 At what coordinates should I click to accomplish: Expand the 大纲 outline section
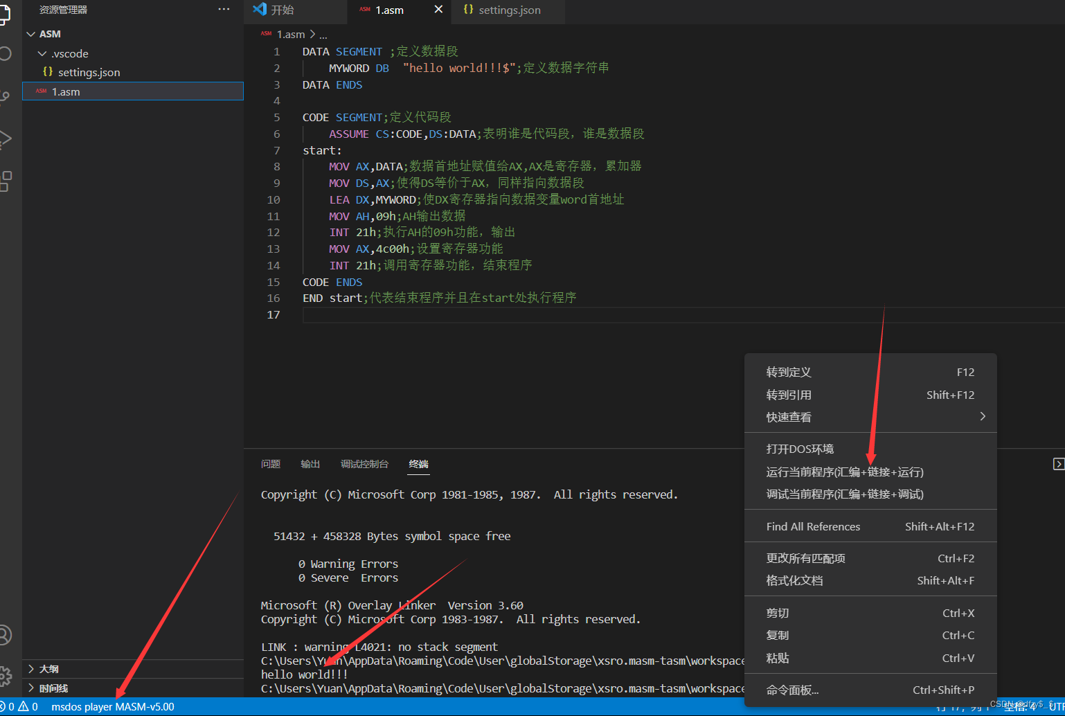point(30,669)
